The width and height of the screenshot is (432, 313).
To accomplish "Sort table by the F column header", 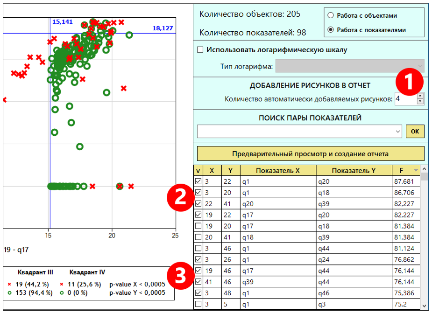I will [406, 171].
